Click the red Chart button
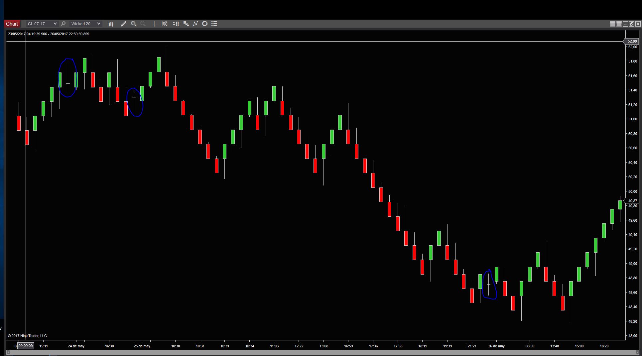Screen dimensions: 642x356 (12, 24)
